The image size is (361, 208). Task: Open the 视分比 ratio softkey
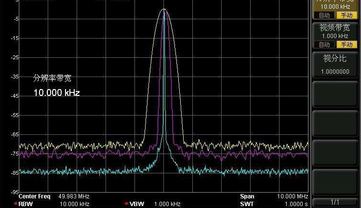tap(335, 65)
